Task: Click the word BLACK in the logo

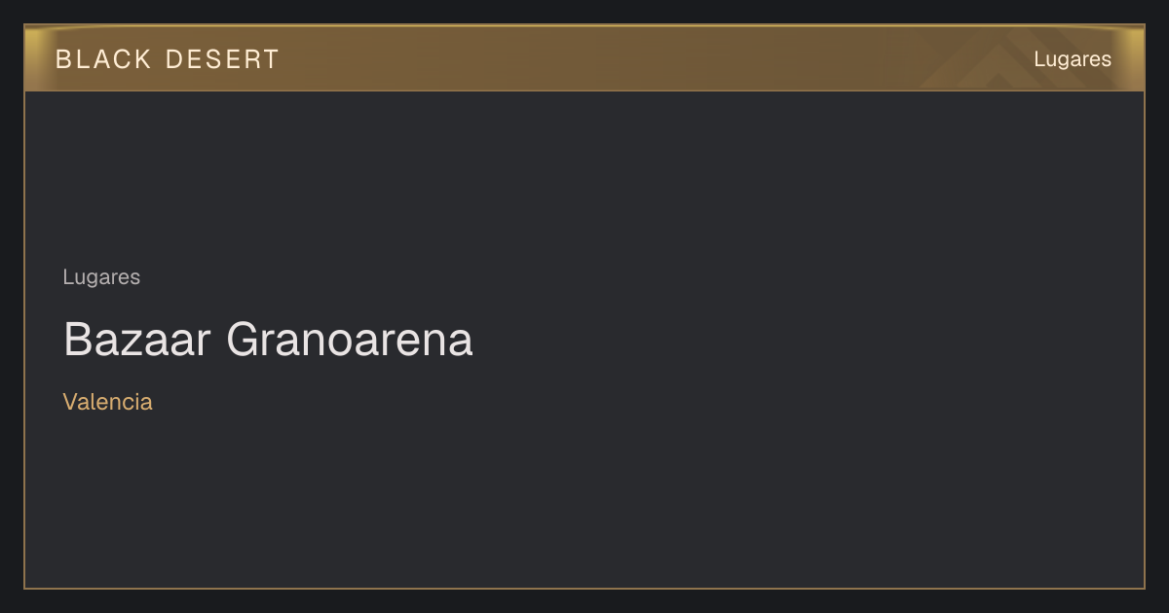Action: pyautogui.click(x=104, y=59)
